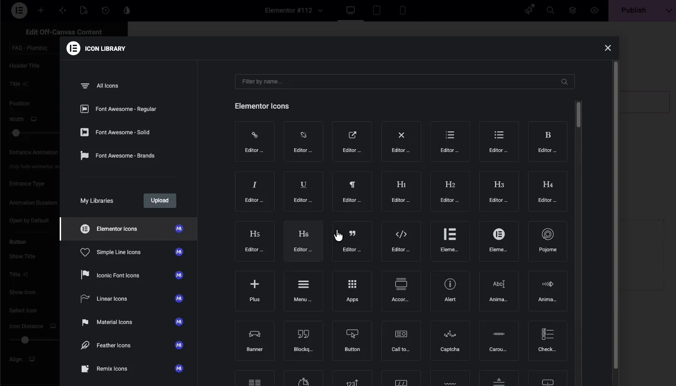Click the Filter by name search field

pos(405,82)
